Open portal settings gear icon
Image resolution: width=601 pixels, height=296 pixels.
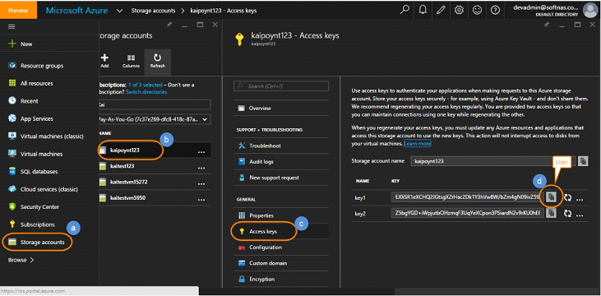click(459, 11)
